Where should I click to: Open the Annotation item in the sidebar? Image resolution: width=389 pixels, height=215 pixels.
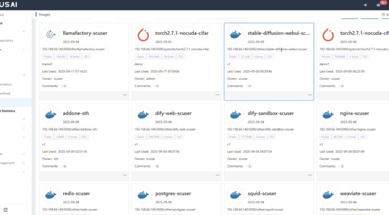[6, 84]
